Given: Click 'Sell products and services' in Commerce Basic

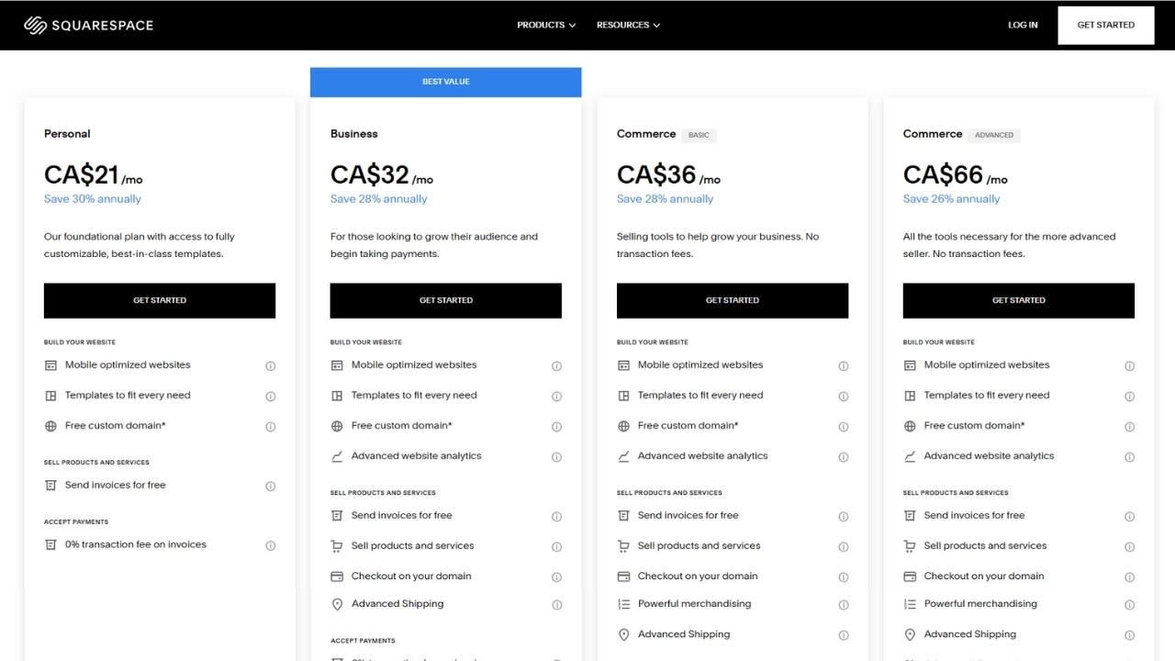Looking at the screenshot, I should [699, 546].
